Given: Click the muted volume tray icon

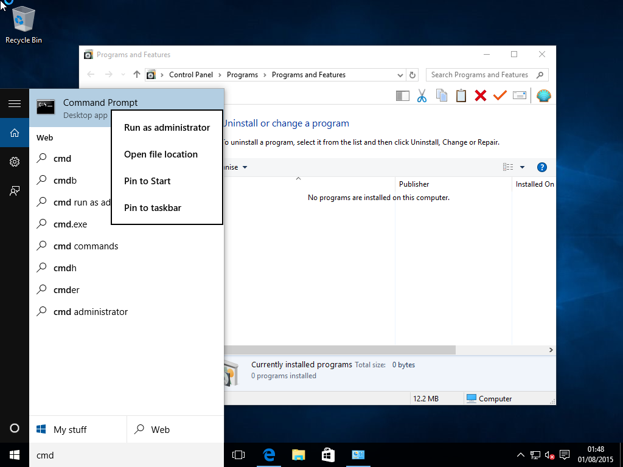Looking at the screenshot, I should coord(550,455).
